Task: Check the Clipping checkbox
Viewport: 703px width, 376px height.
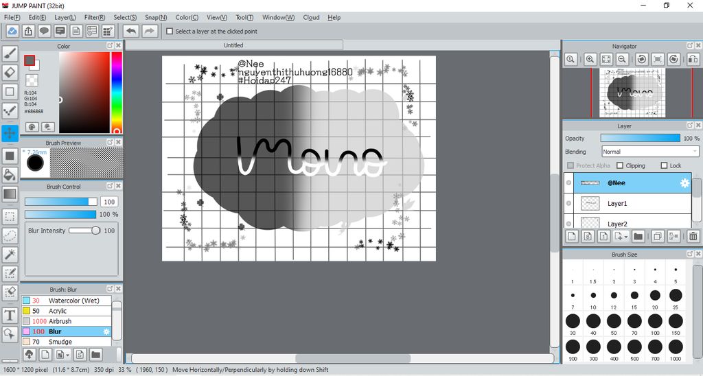Action: (620, 165)
